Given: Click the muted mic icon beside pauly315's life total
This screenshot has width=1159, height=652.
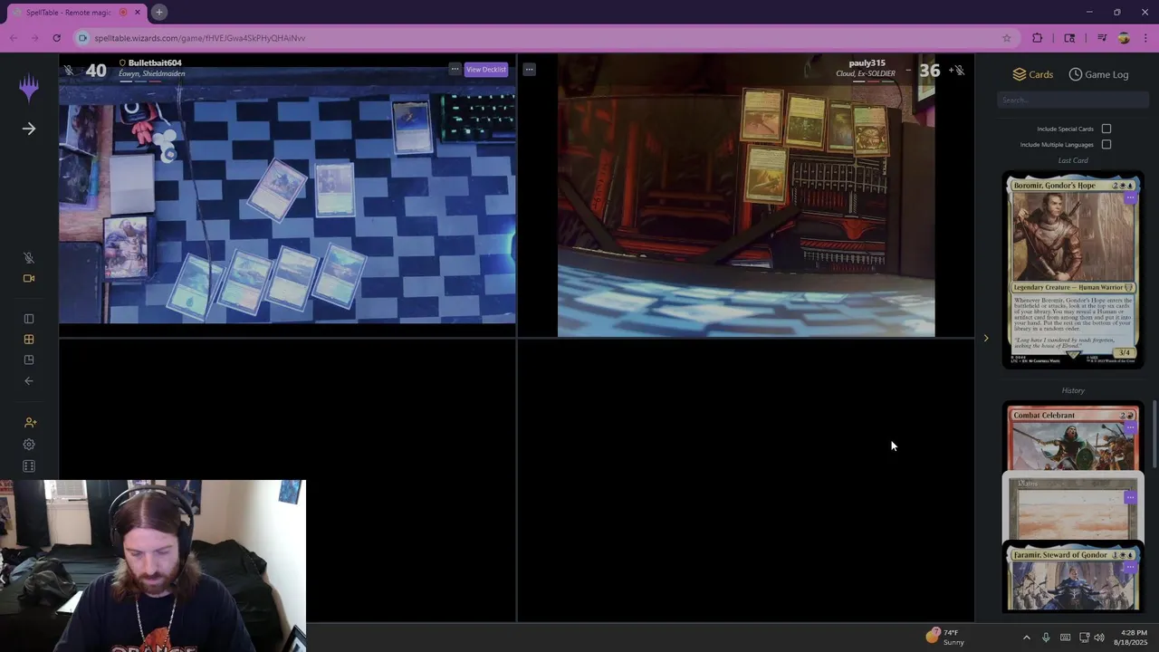Looking at the screenshot, I should (x=959, y=70).
